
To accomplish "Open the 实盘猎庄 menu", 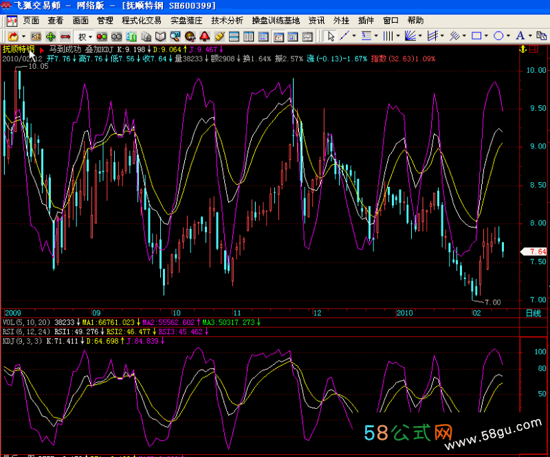I will click(186, 21).
